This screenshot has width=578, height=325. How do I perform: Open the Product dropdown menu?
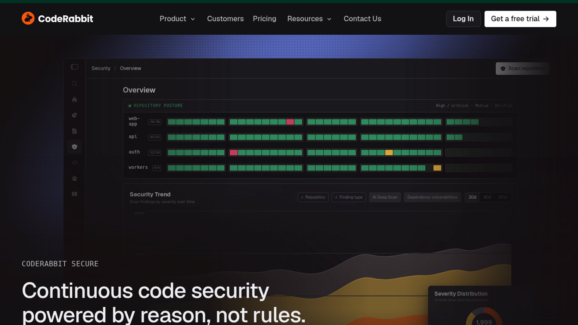pos(177,19)
